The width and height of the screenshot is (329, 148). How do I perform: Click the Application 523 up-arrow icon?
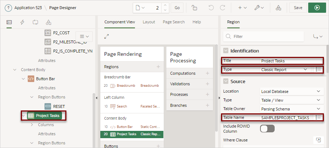[8, 8]
